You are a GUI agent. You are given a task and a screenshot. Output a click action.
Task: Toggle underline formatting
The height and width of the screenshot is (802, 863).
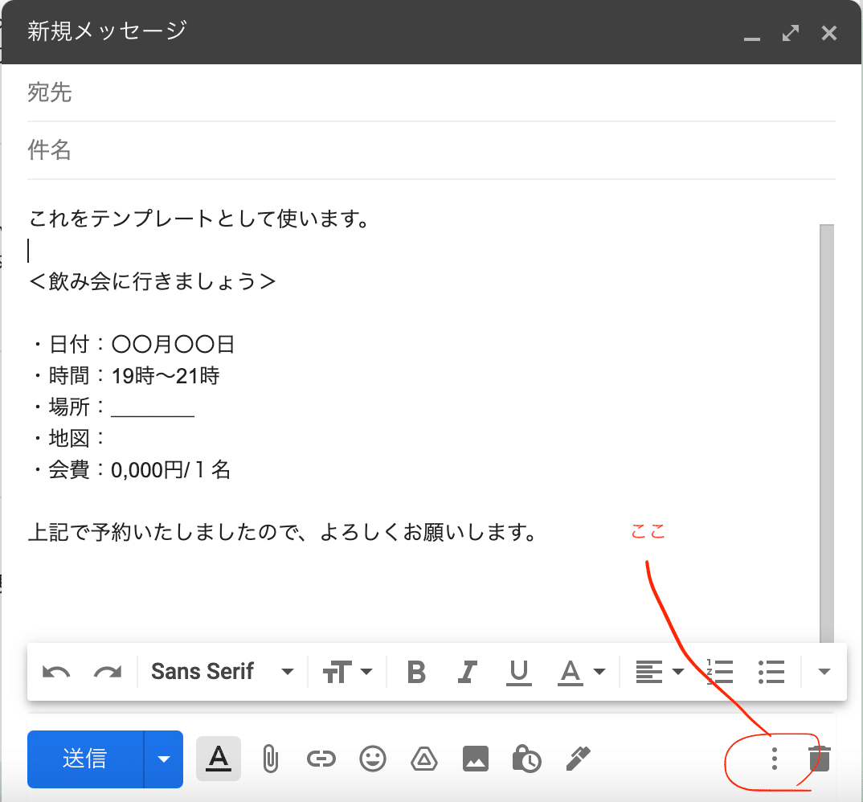pyautogui.click(x=518, y=673)
